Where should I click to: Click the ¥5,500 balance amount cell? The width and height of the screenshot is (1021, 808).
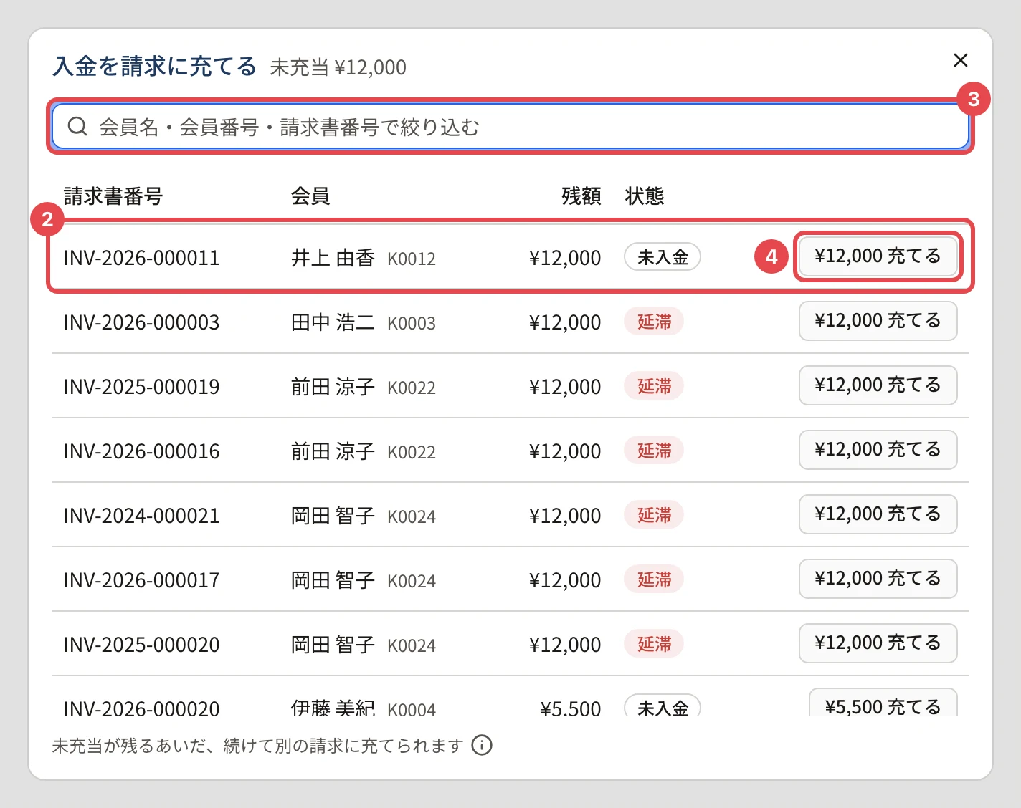[571, 708]
